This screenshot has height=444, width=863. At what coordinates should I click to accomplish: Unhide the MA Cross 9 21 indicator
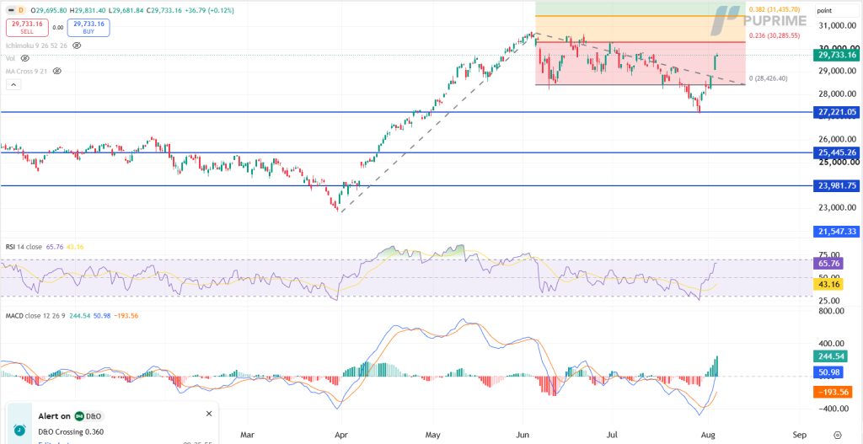[x=56, y=71]
